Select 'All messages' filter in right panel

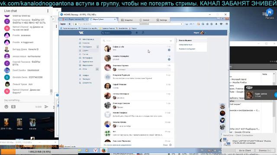(x=192, y=40)
